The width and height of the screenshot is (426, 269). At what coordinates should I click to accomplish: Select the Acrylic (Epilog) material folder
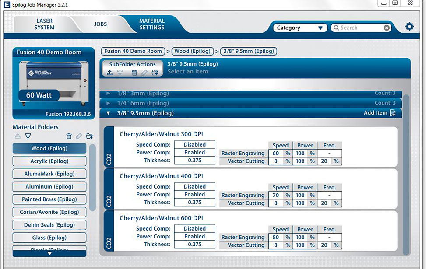(x=49, y=161)
